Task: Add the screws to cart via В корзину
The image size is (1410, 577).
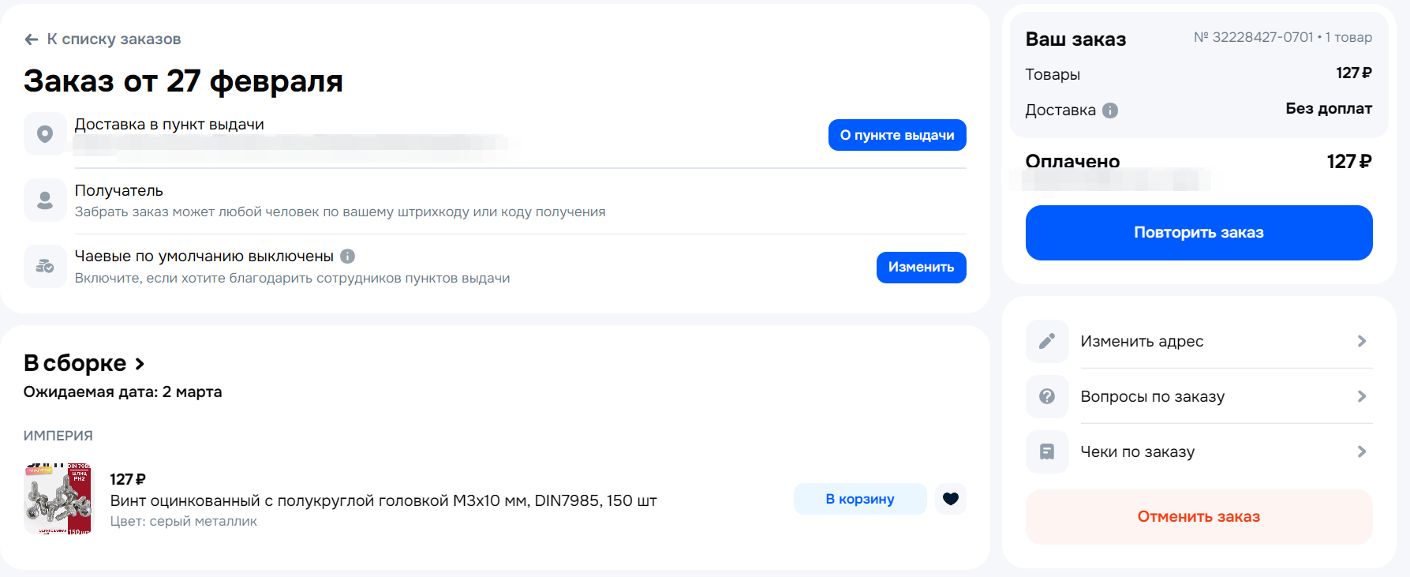Action: [x=860, y=499]
